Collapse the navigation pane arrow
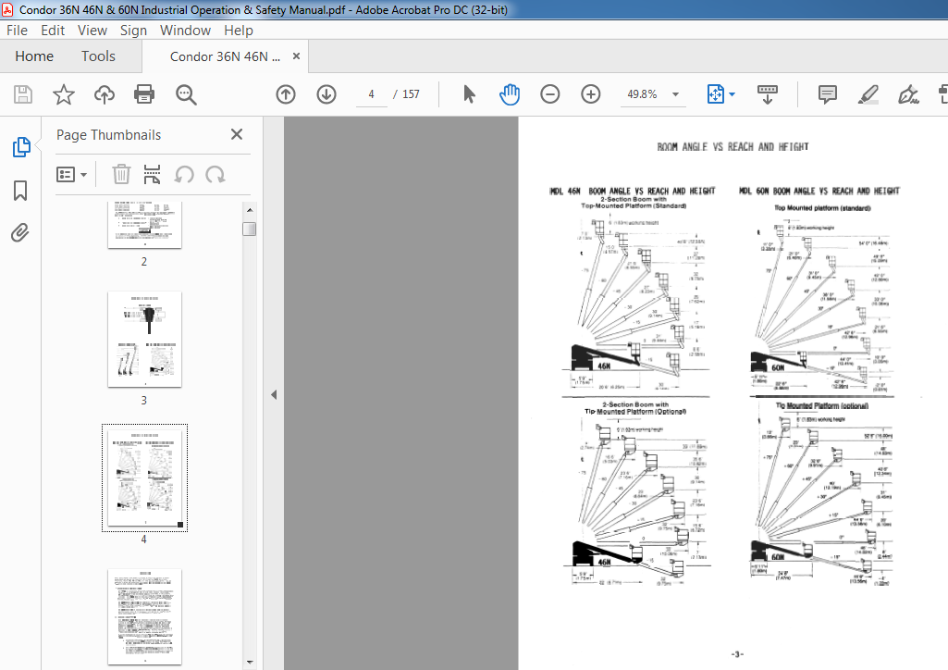 274,394
